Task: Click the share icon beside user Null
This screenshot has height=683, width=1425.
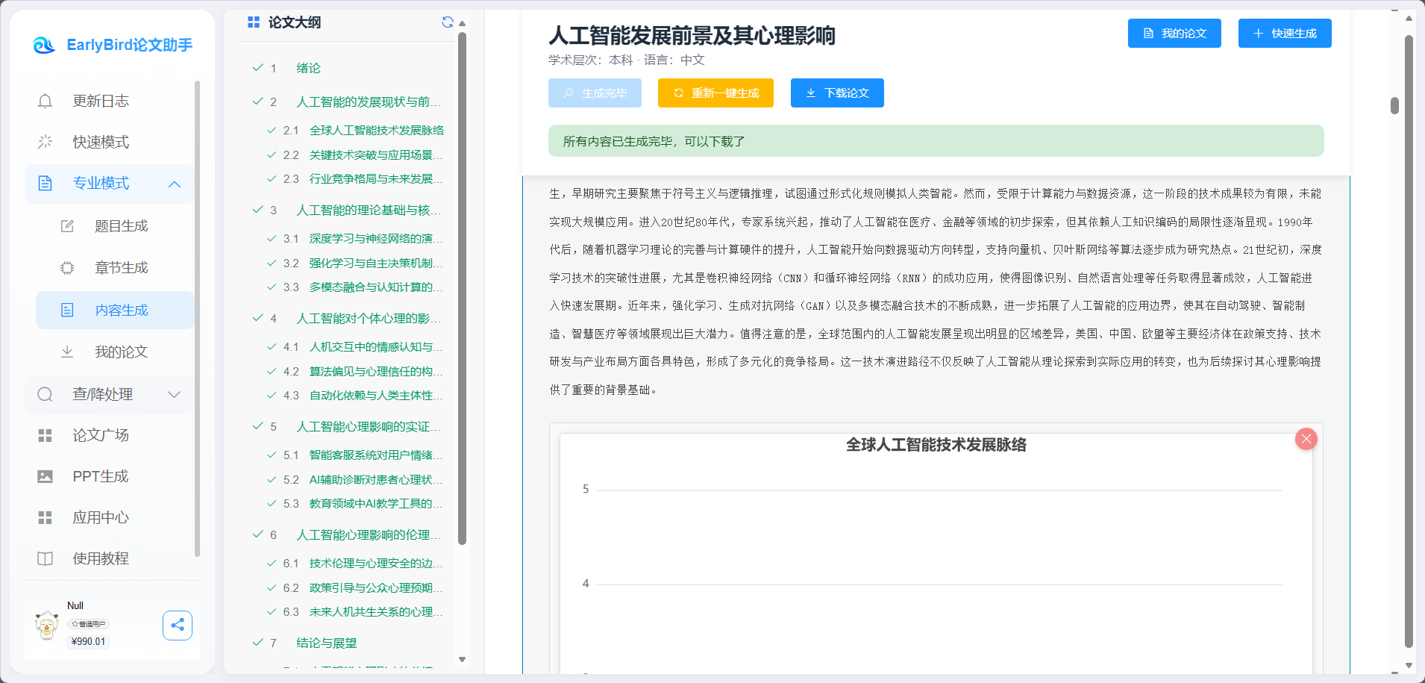Action: tap(178, 625)
